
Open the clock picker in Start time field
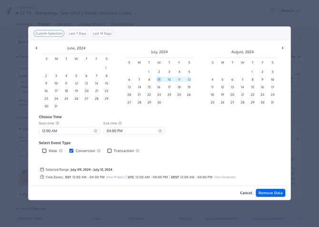coord(95,131)
